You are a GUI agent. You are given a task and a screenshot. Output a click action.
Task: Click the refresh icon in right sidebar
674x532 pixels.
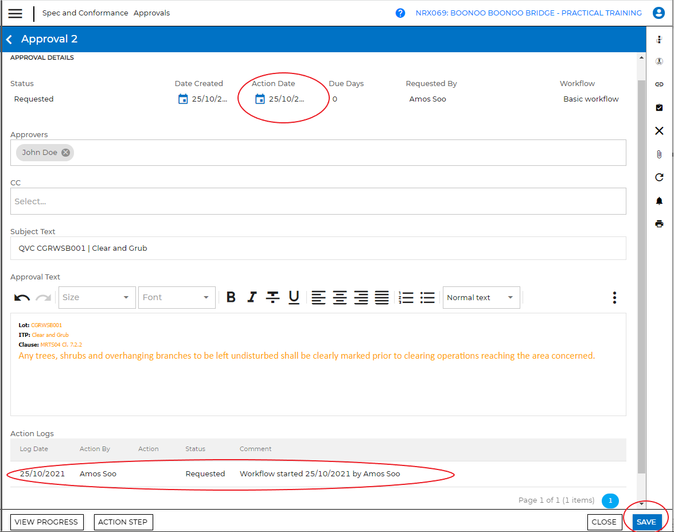pyautogui.click(x=659, y=177)
